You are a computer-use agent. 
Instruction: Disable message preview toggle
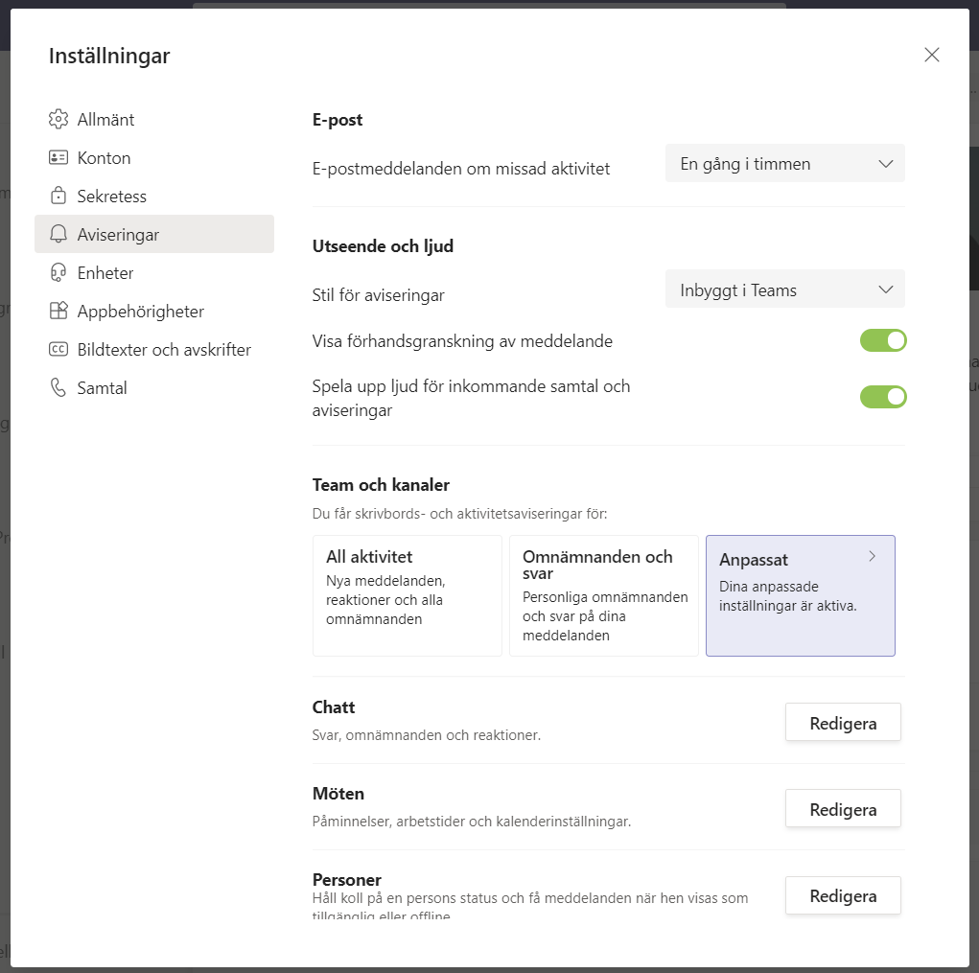click(x=882, y=340)
